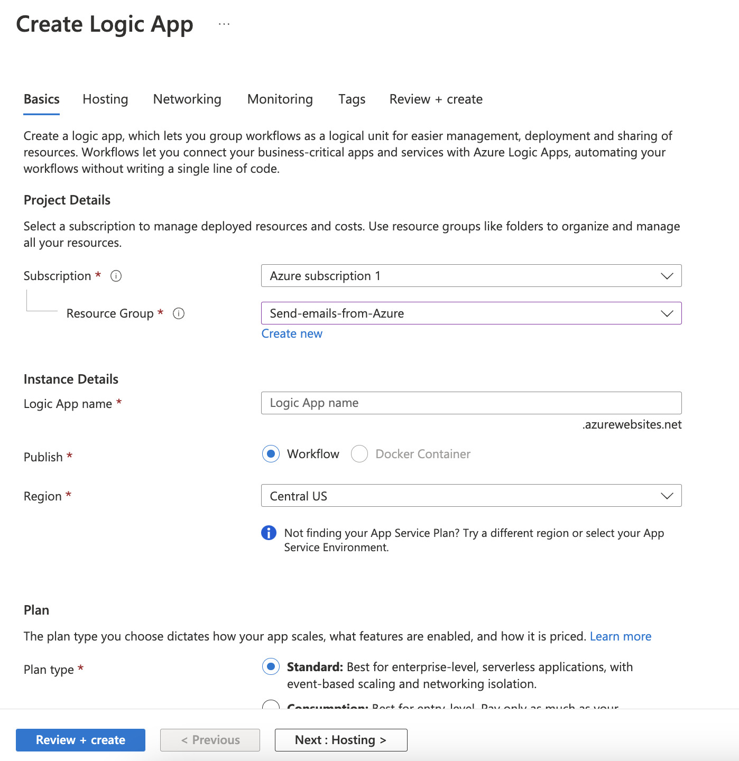Click the Resource Group info icon

(x=179, y=313)
